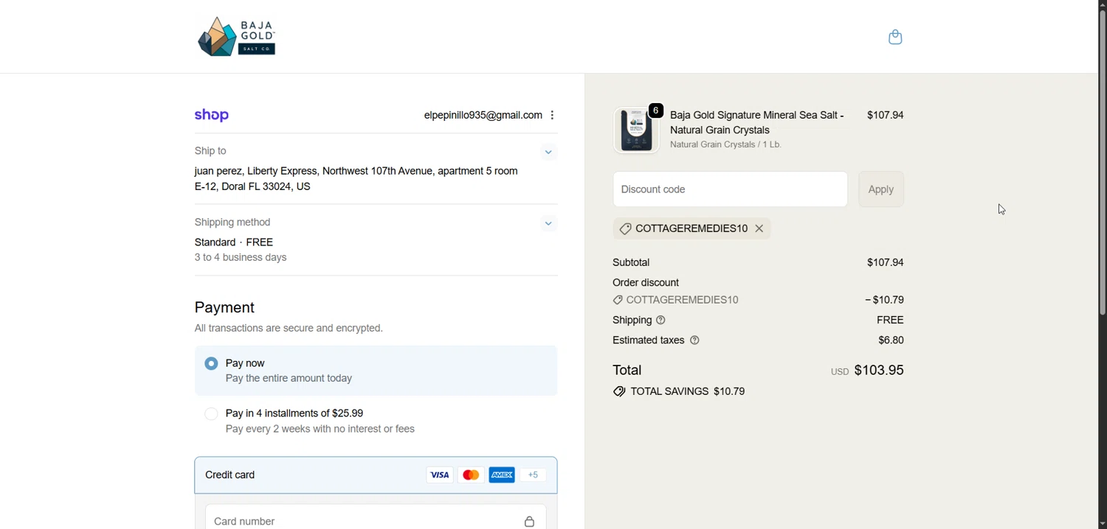Image resolution: width=1107 pixels, height=529 pixels.
Task: Click the shipping address text
Action: pos(356,179)
